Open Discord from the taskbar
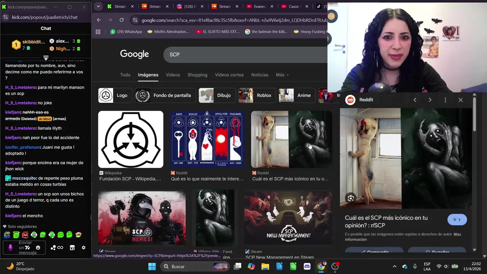Image resolution: width=487 pixels, height=274 pixels. click(307, 266)
